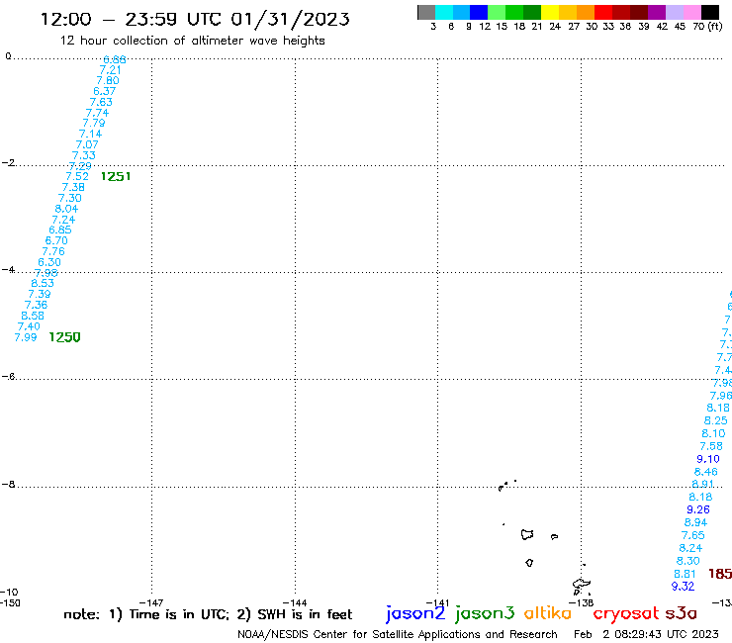Click the -141 longitude axis label
The image size is (732, 643).
pyautogui.click(x=437, y=602)
